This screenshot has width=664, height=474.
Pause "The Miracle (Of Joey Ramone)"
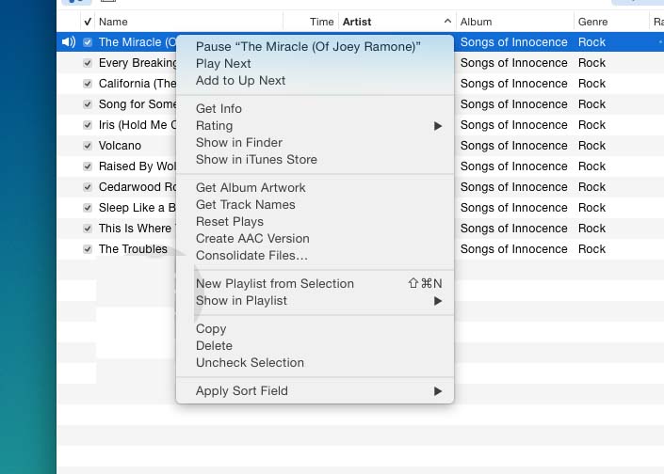point(308,47)
